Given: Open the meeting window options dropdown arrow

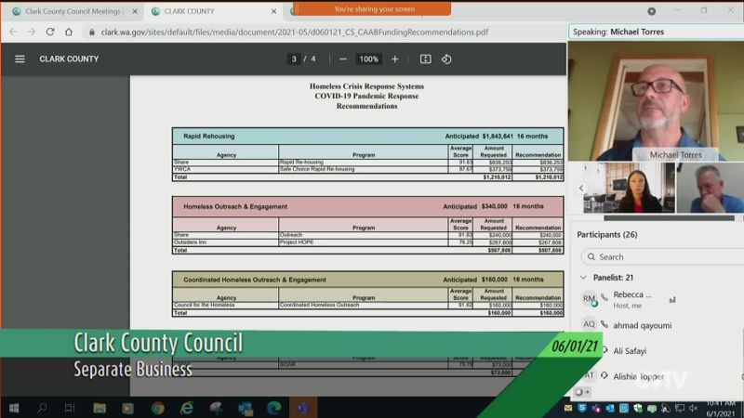Looking at the screenshot, I should click(x=651, y=11).
